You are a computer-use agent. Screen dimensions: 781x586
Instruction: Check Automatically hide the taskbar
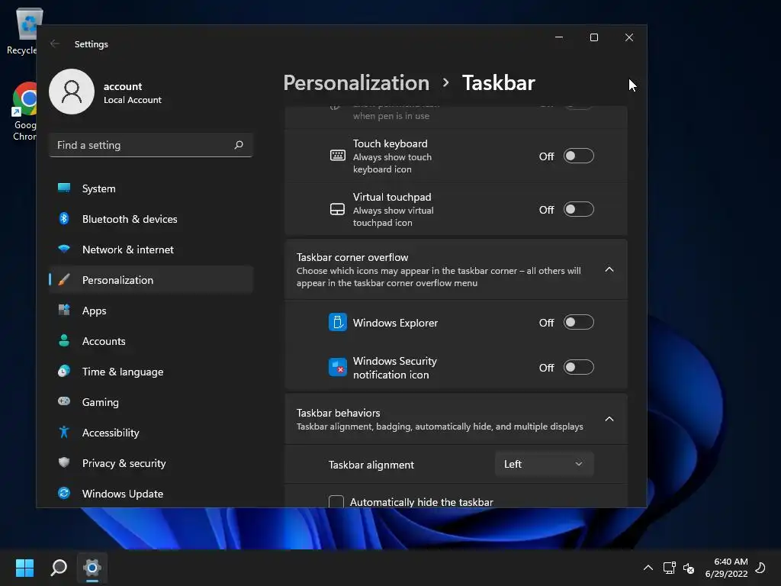[336, 501]
